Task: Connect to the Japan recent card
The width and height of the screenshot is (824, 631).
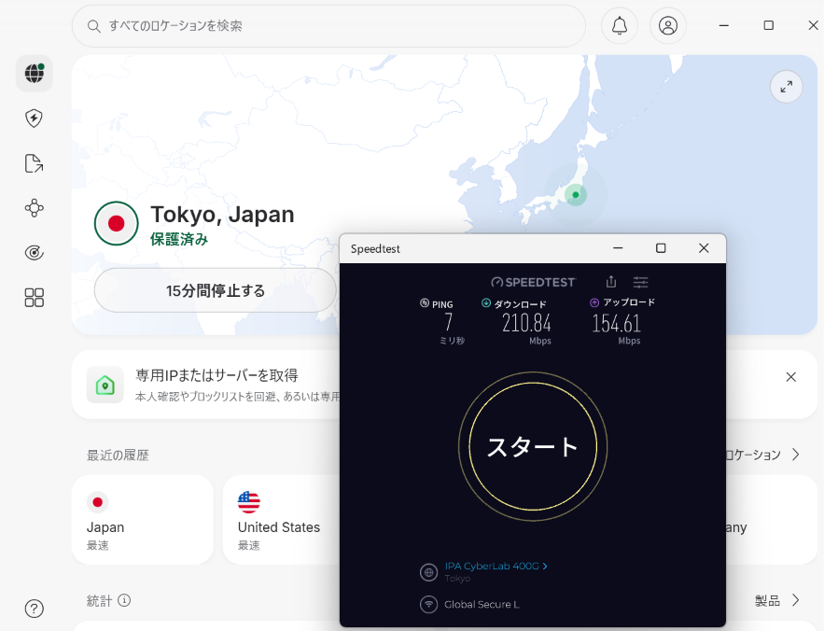Action: click(143, 520)
